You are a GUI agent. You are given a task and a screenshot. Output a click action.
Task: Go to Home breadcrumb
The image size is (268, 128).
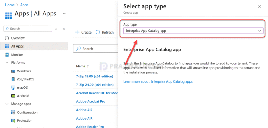click(x=10, y=5)
